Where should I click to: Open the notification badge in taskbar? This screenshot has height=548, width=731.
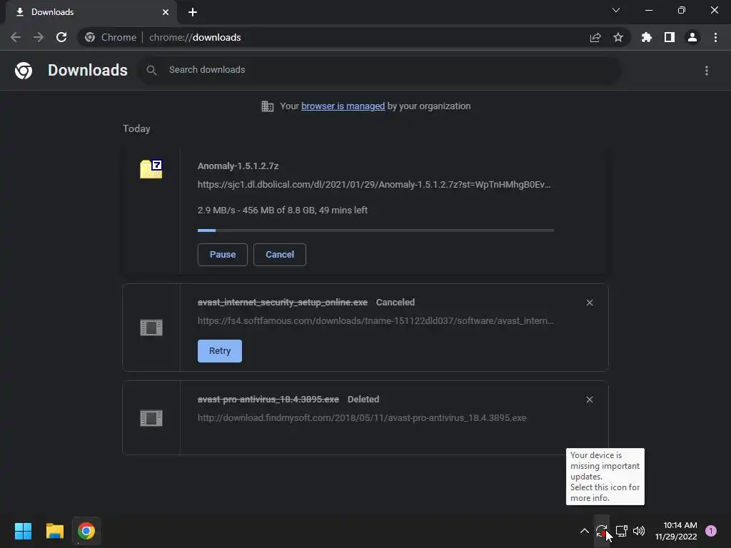711,531
